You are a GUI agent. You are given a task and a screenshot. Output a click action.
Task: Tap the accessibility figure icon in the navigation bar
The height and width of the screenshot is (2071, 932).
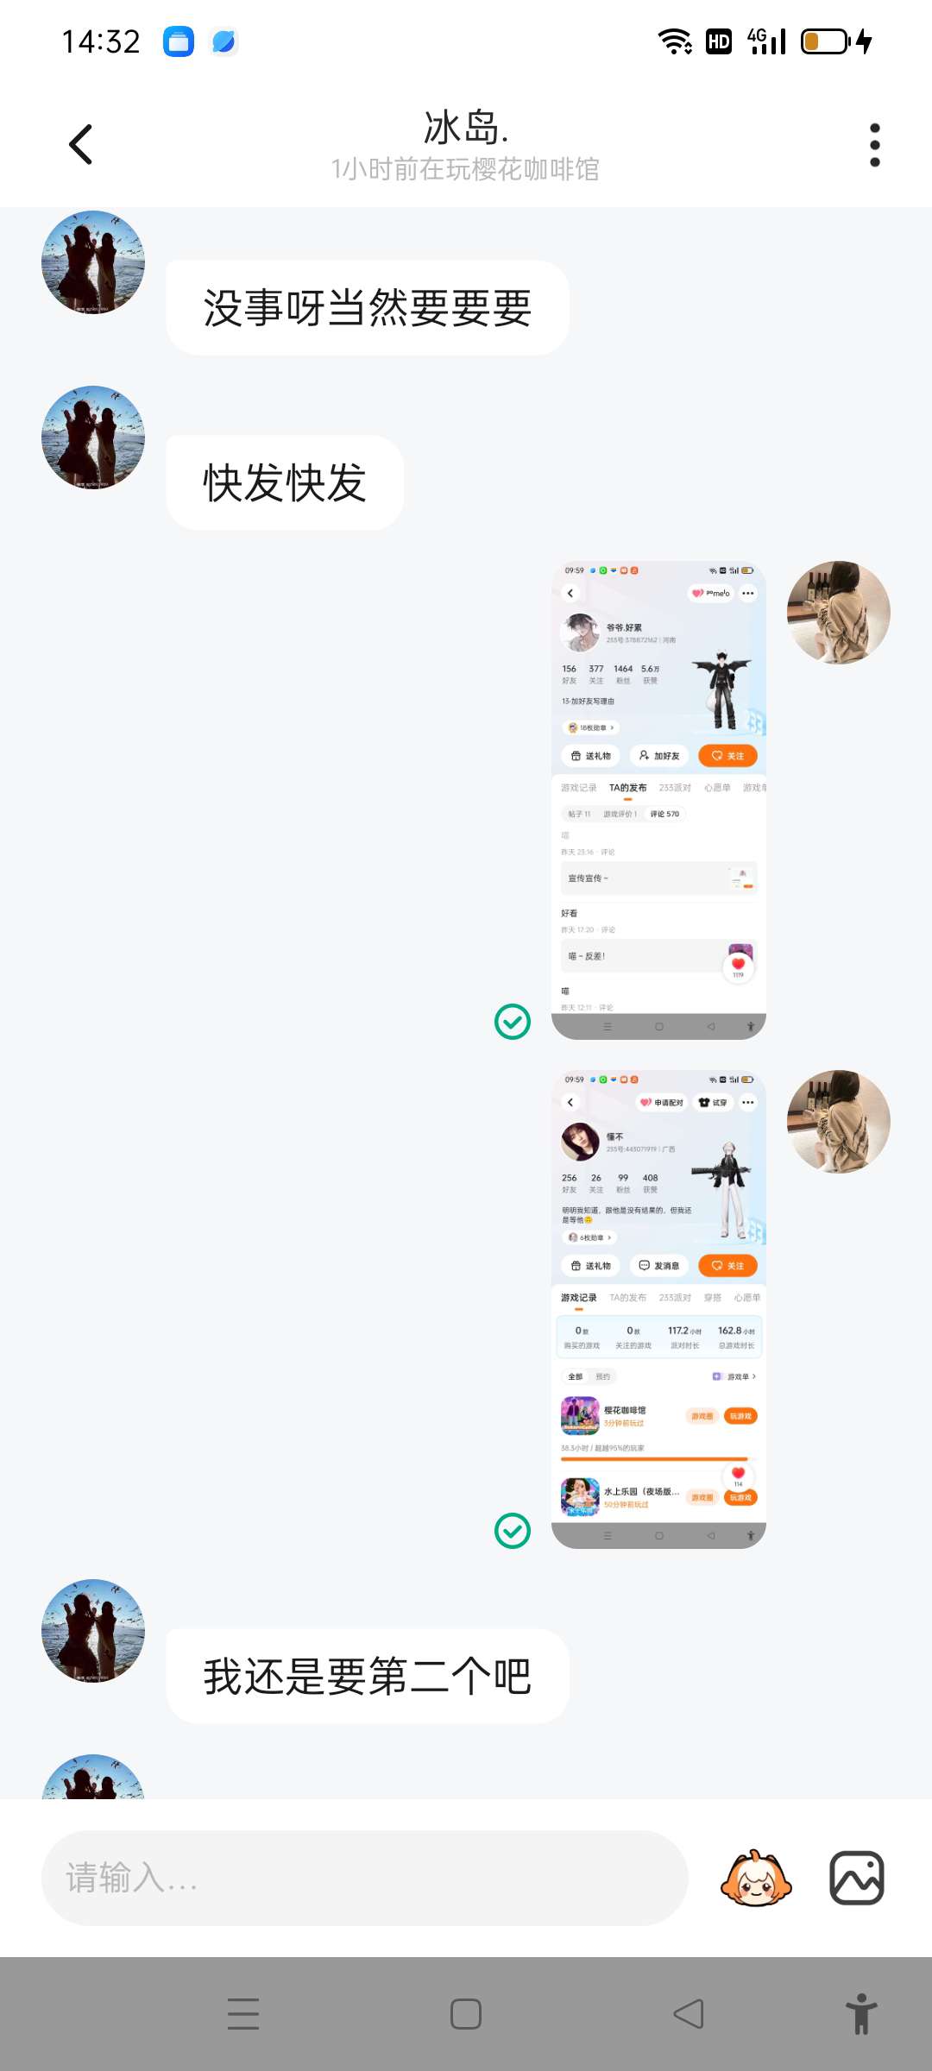click(x=861, y=2013)
